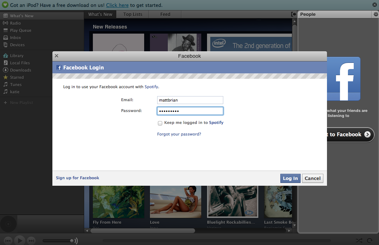Open the Radio sidebar icon
Screen dimensions: 379x245
tap(5, 23)
